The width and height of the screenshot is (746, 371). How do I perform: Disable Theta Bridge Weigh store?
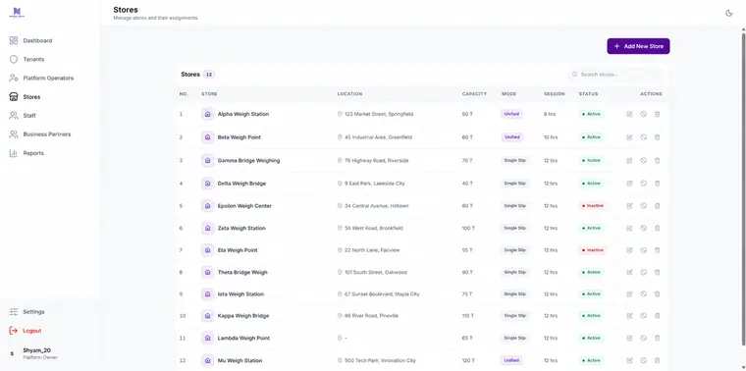(643, 273)
